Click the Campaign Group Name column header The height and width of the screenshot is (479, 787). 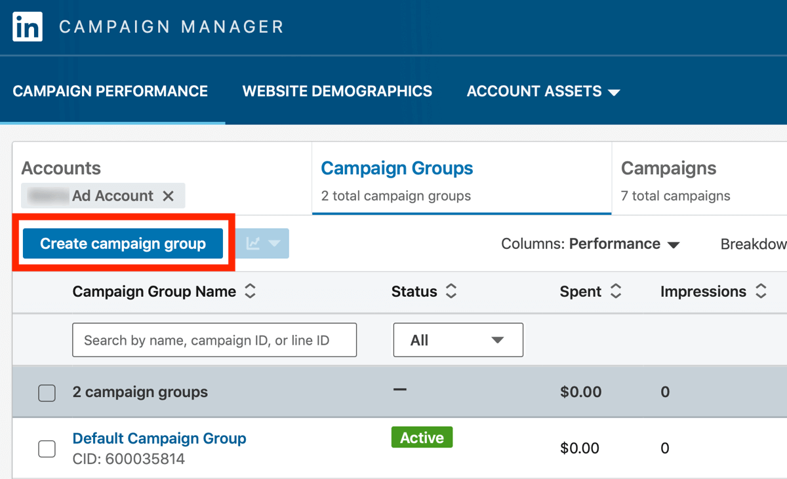(154, 292)
